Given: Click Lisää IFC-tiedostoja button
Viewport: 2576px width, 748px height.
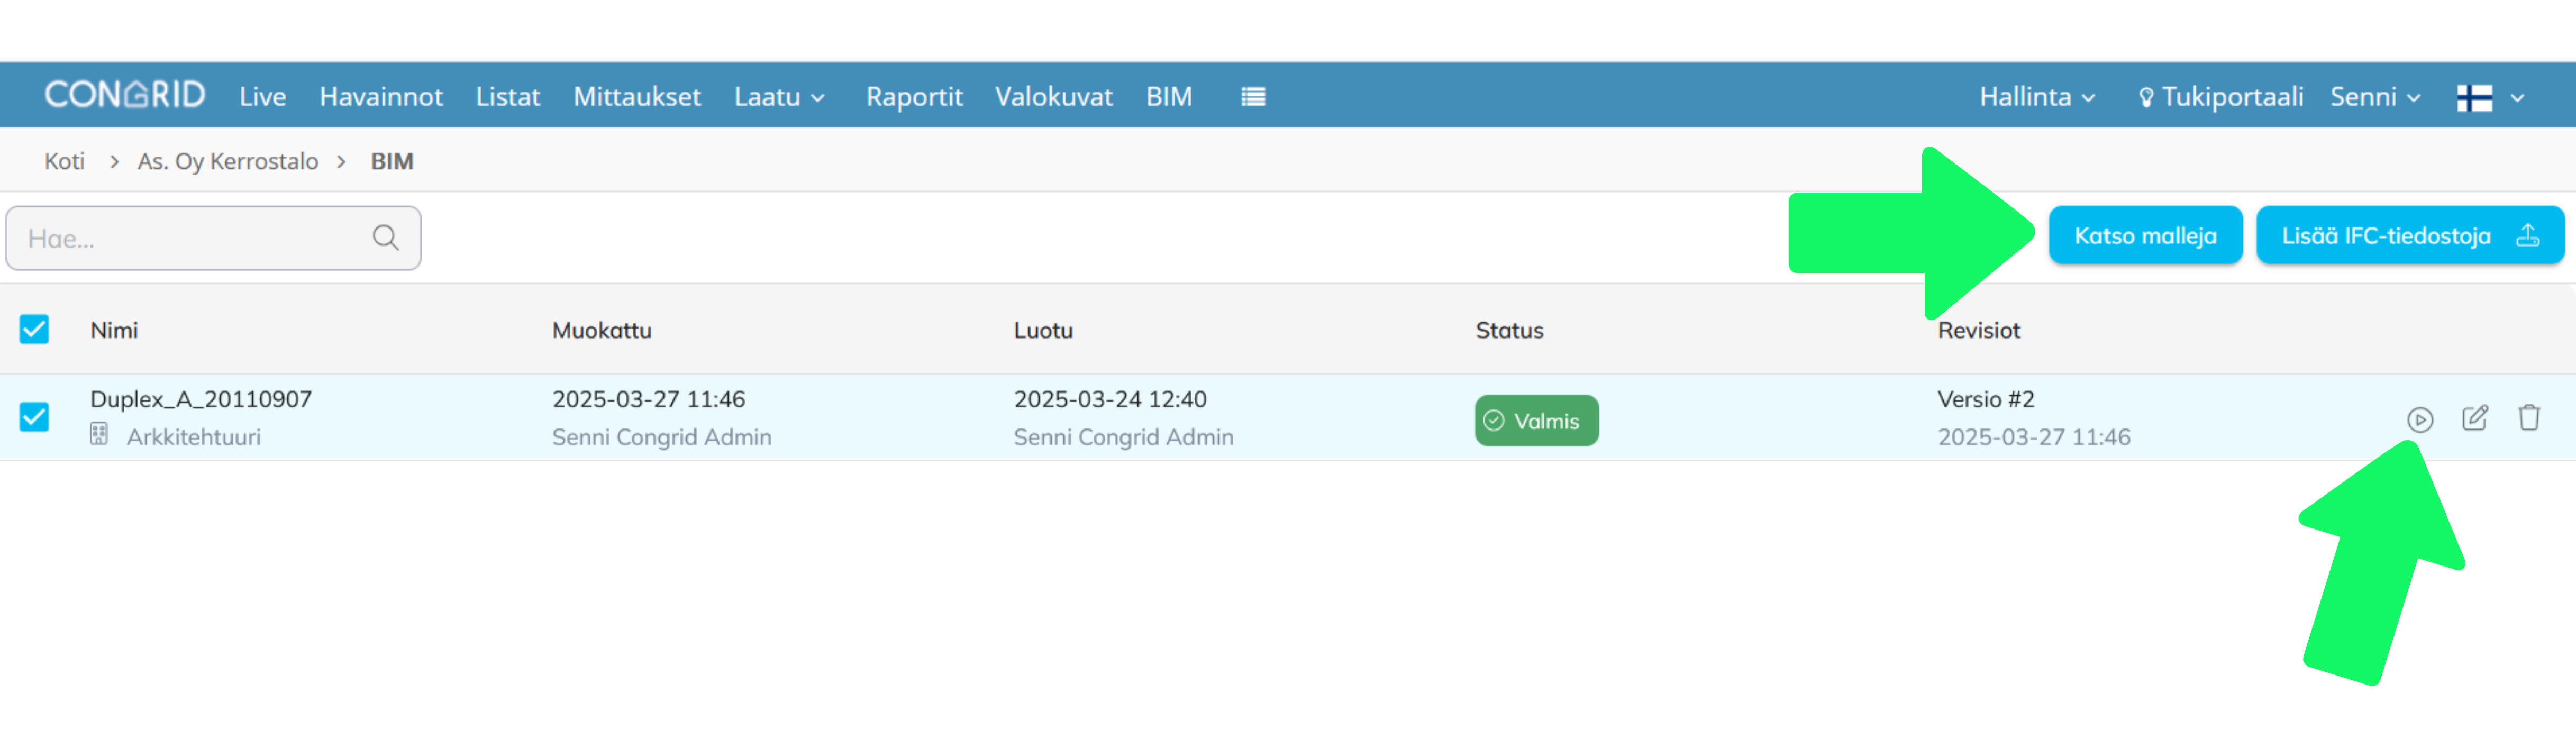Looking at the screenshot, I should [2410, 235].
